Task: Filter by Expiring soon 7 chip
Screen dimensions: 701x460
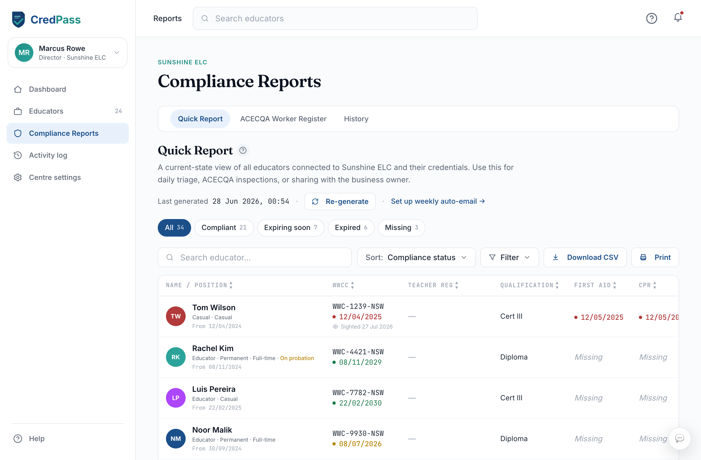Action: click(x=291, y=228)
